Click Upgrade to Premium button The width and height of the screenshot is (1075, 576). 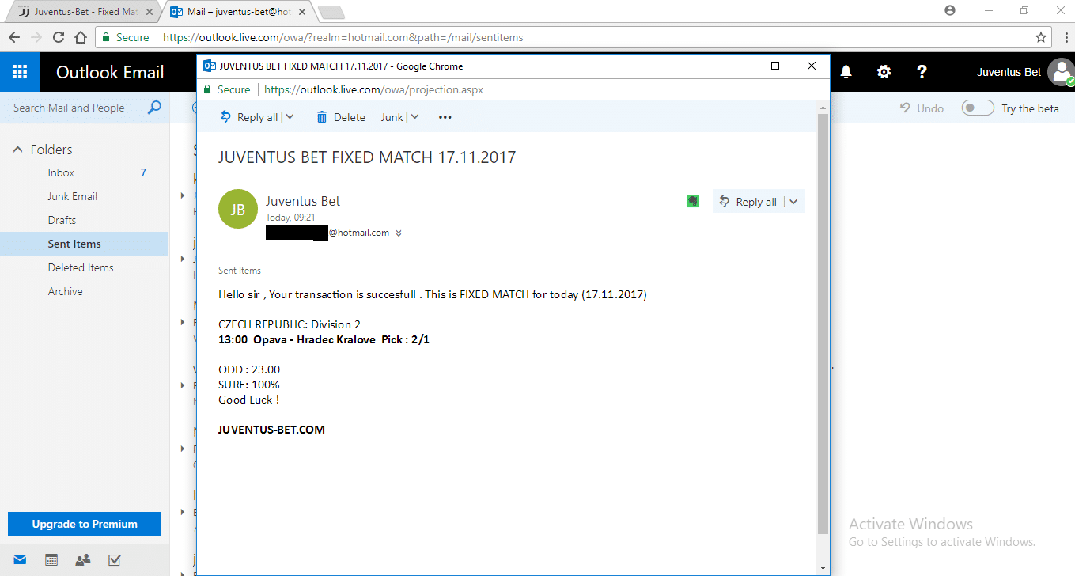[x=85, y=524]
